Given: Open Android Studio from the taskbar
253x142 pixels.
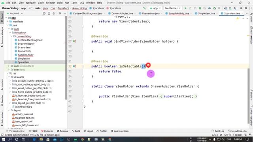Looking at the screenshot, I should [x=76, y=139].
